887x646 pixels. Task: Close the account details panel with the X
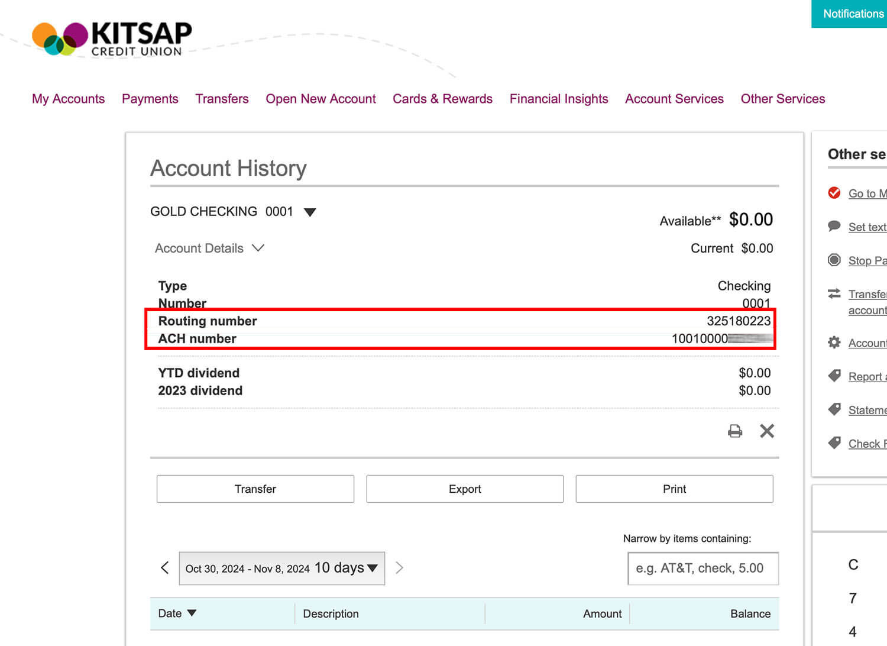pyautogui.click(x=767, y=431)
